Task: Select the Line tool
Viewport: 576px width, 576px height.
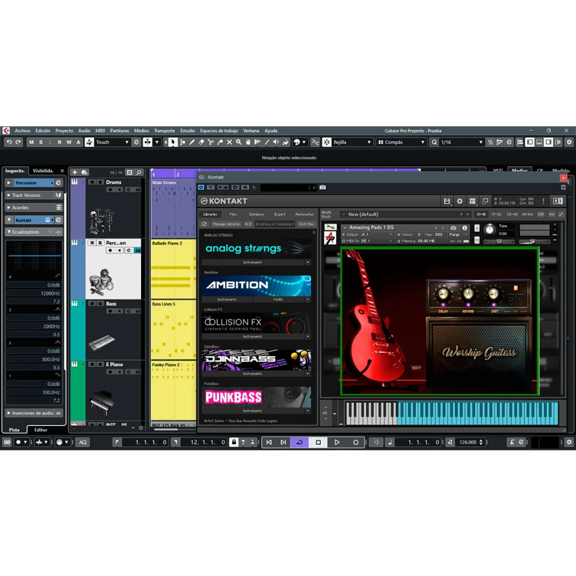Action: coord(267,142)
